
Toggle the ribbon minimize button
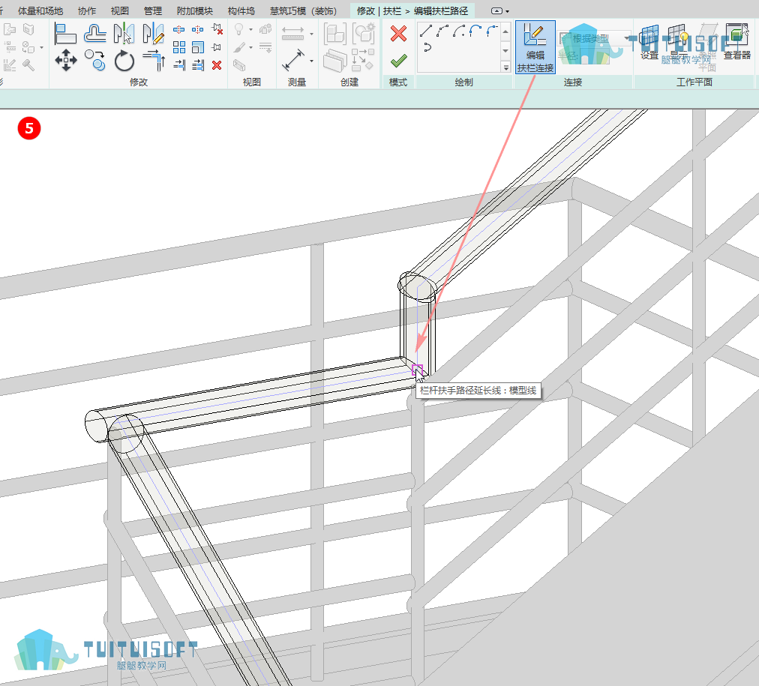[496, 10]
